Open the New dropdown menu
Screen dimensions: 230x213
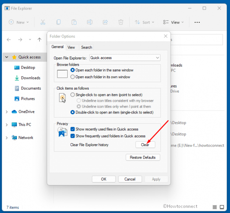click(x=19, y=22)
